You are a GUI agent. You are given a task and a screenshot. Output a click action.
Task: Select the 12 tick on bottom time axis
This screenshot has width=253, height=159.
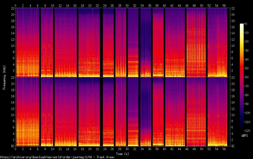[x=60, y=149]
